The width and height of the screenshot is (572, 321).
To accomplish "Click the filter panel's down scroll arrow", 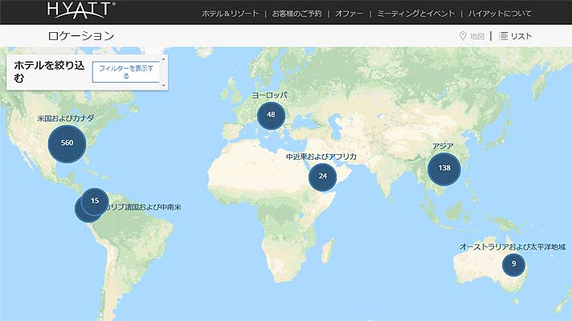I will (163, 86).
